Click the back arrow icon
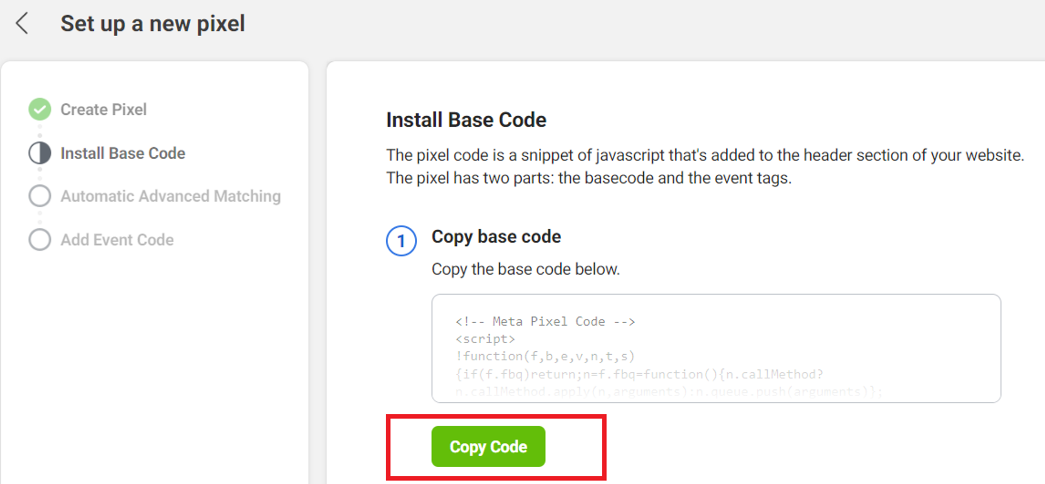 click(22, 23)
